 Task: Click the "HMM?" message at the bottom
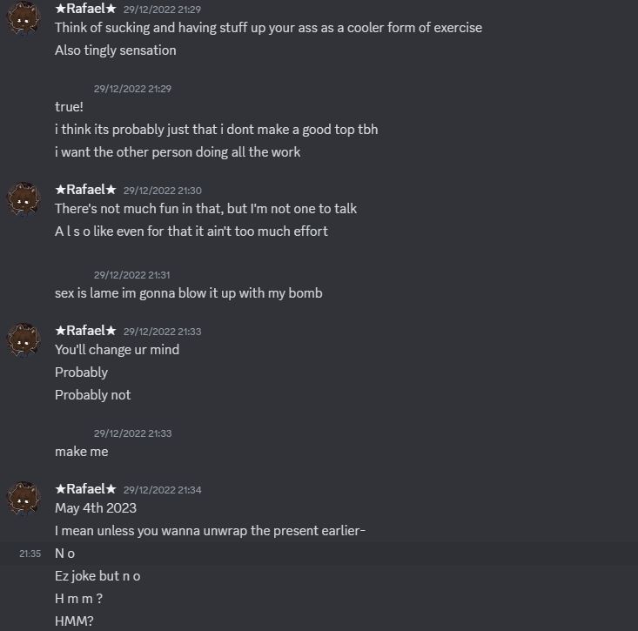click(x=74, y=621)
